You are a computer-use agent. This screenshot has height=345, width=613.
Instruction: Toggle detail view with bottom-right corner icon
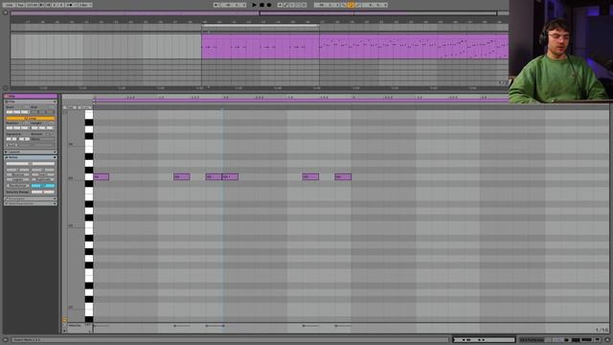click(x=607, y=340)
